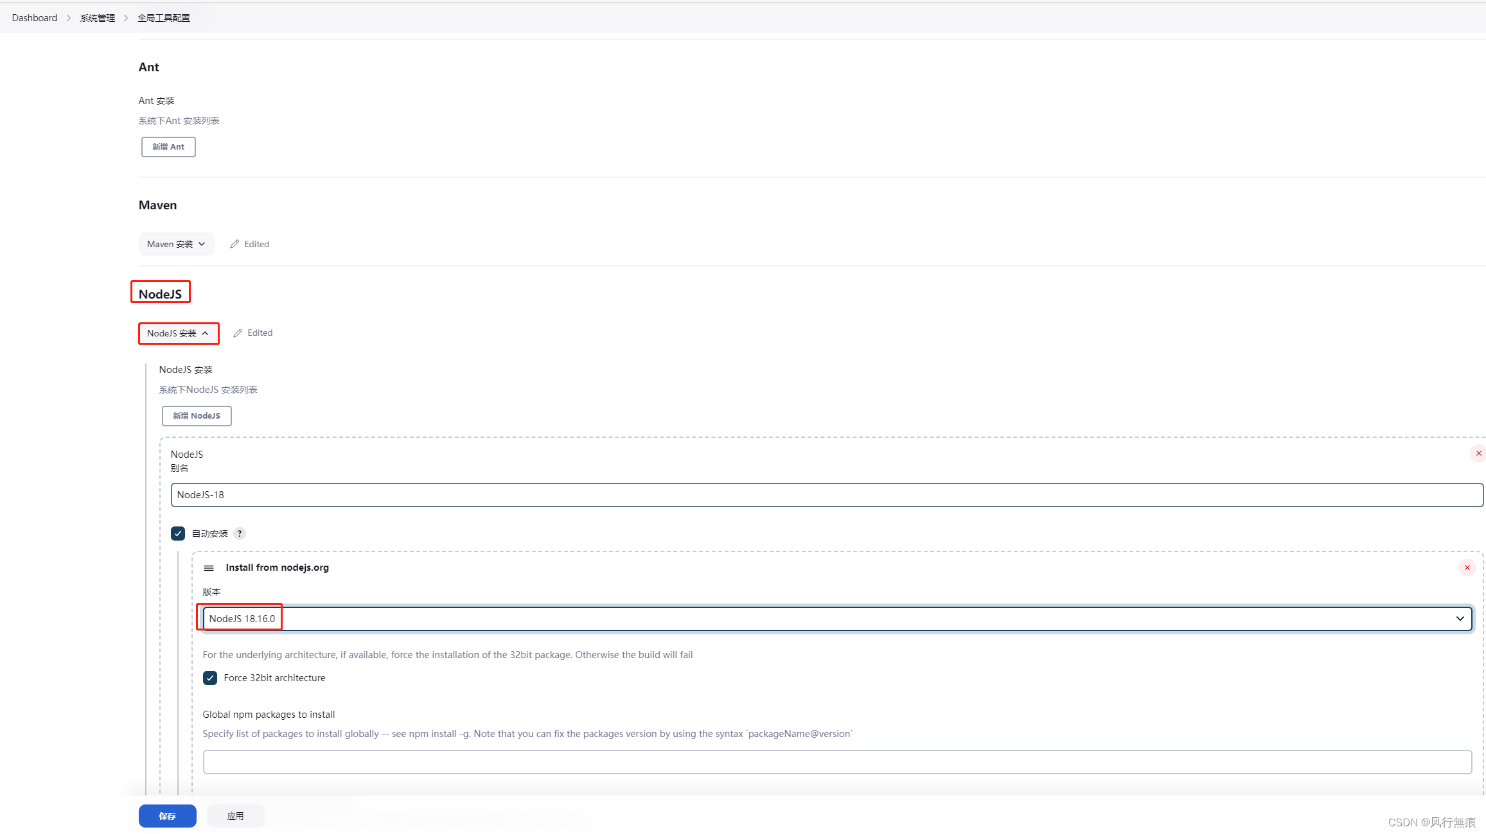
Task: Save settings with the 保存 button
Action: tap(167, 816)
